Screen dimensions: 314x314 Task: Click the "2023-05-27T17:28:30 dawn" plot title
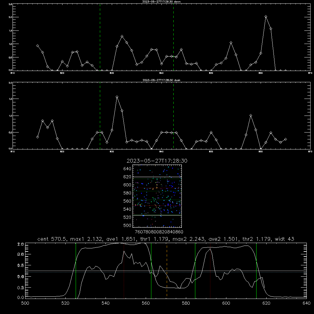pyautogui.click(x=161, y=2)
